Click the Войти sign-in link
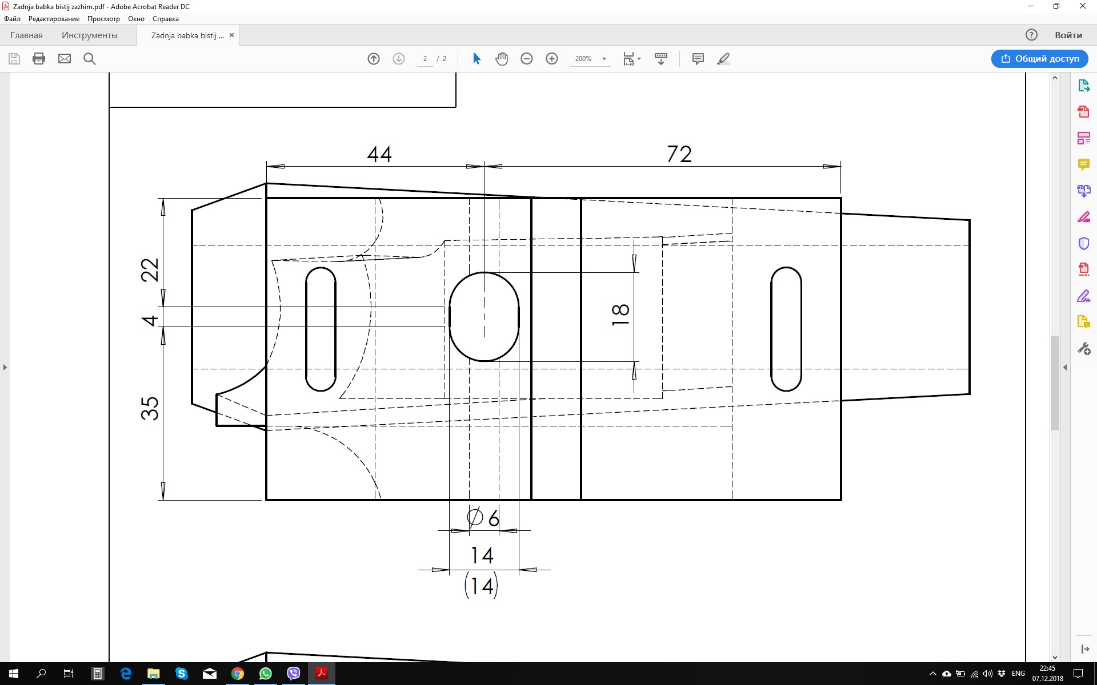 [1068, 35]
